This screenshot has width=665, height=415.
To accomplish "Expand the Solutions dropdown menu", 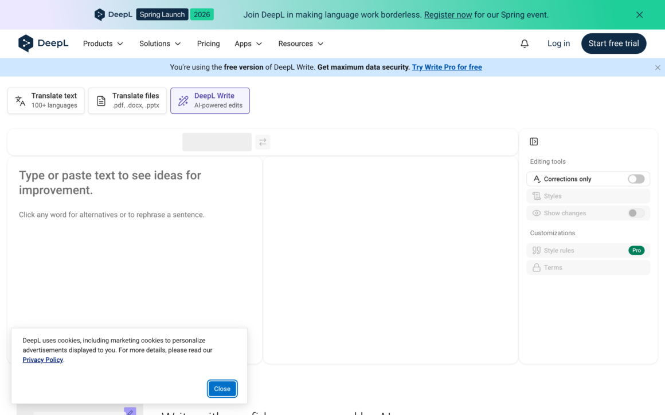I will 160,44.
